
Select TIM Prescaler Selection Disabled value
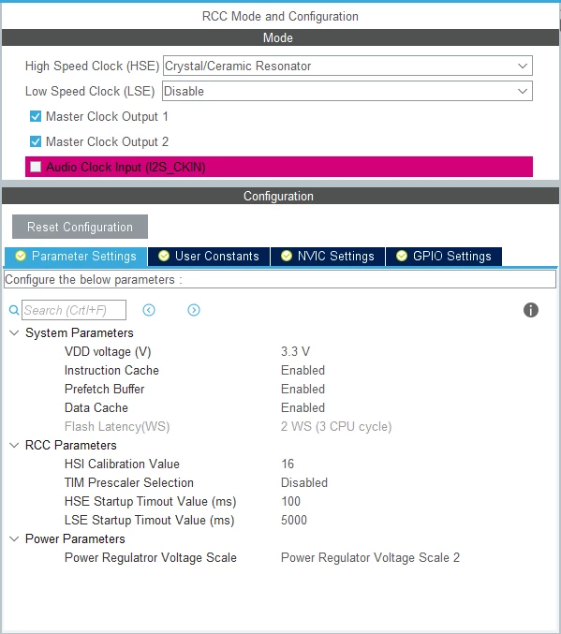(304, 482)
